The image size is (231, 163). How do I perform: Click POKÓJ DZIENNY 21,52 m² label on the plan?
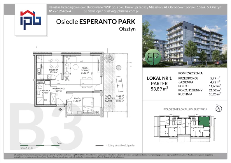click(85, 70)
